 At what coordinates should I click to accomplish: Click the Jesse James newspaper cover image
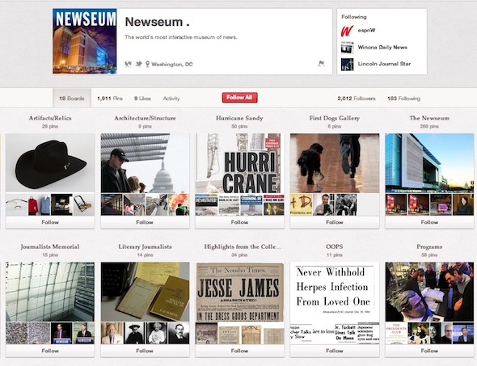(x=240, y=292)
